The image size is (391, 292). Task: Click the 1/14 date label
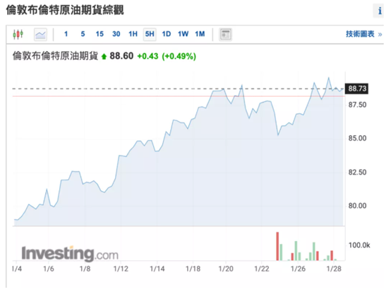157,269
